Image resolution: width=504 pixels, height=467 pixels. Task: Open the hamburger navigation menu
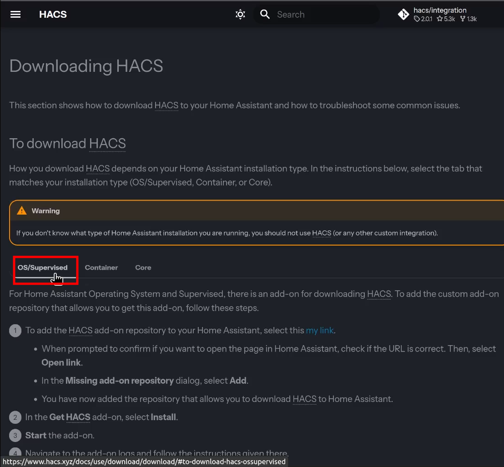15,15
